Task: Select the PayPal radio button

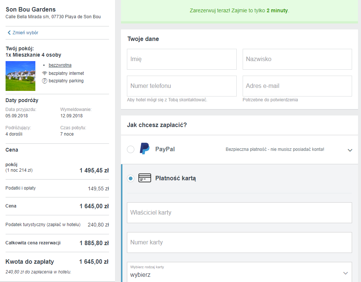Action: coord(131,149)
